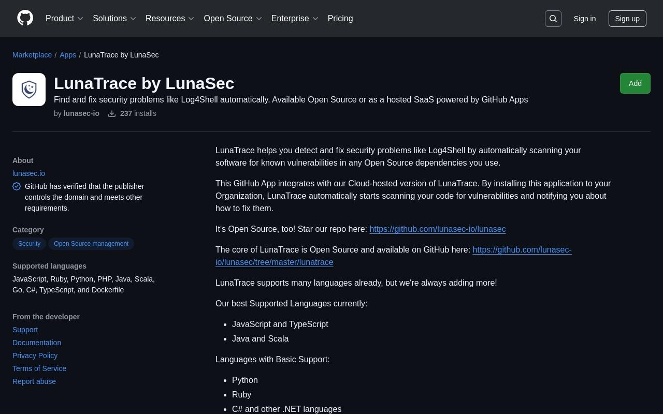Open the Pricing page
This screenshot has height=414, width=663.
340,19
